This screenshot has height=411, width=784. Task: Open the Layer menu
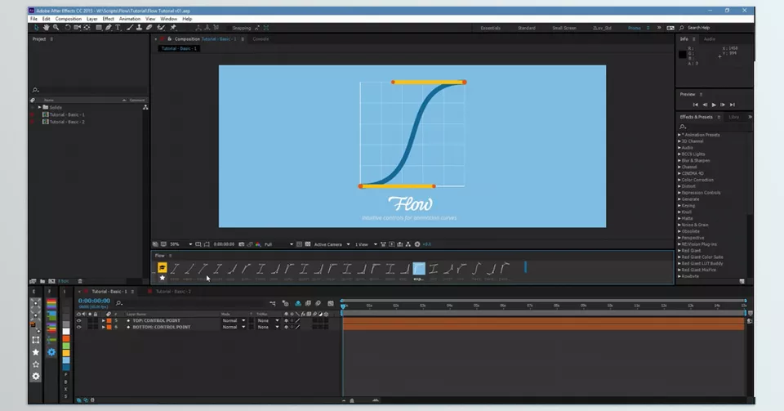92,19
